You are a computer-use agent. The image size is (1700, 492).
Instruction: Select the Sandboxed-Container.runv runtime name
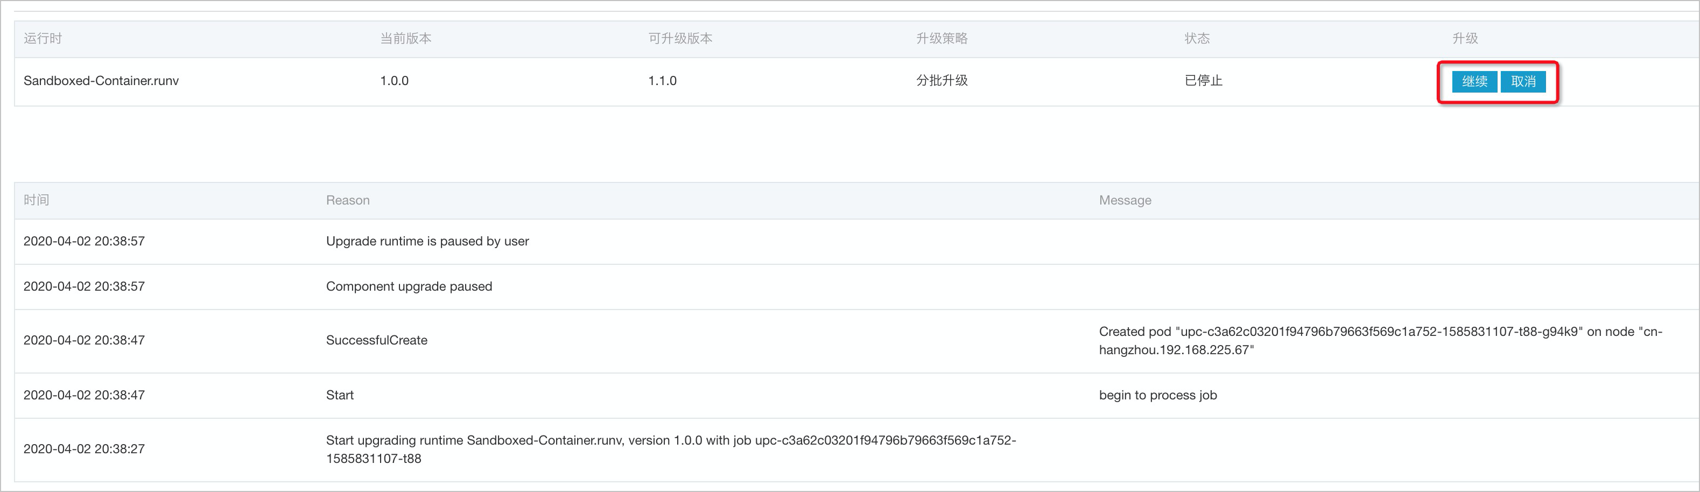click(101, 80)
